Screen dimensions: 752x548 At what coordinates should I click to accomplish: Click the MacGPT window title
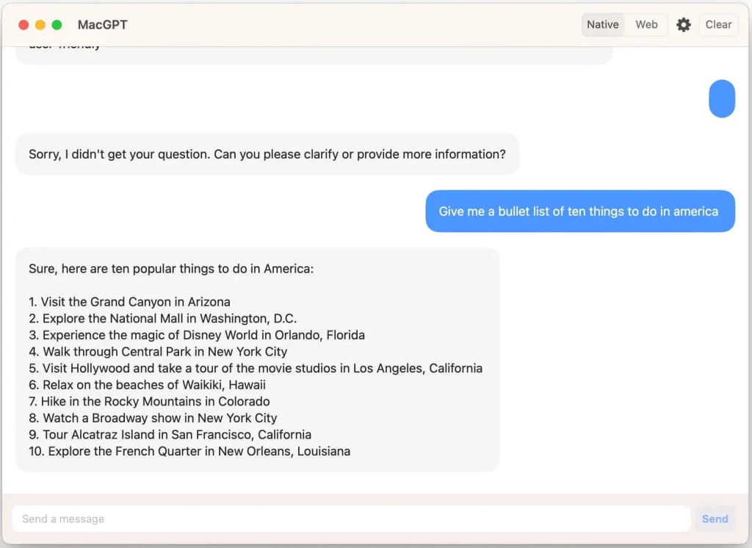[102, 25]
